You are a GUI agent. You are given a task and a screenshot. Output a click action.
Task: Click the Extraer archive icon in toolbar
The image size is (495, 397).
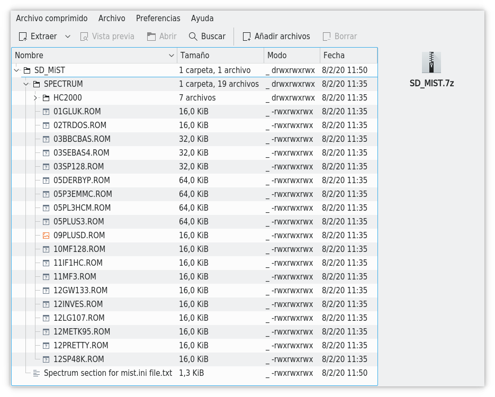[23, 37]
